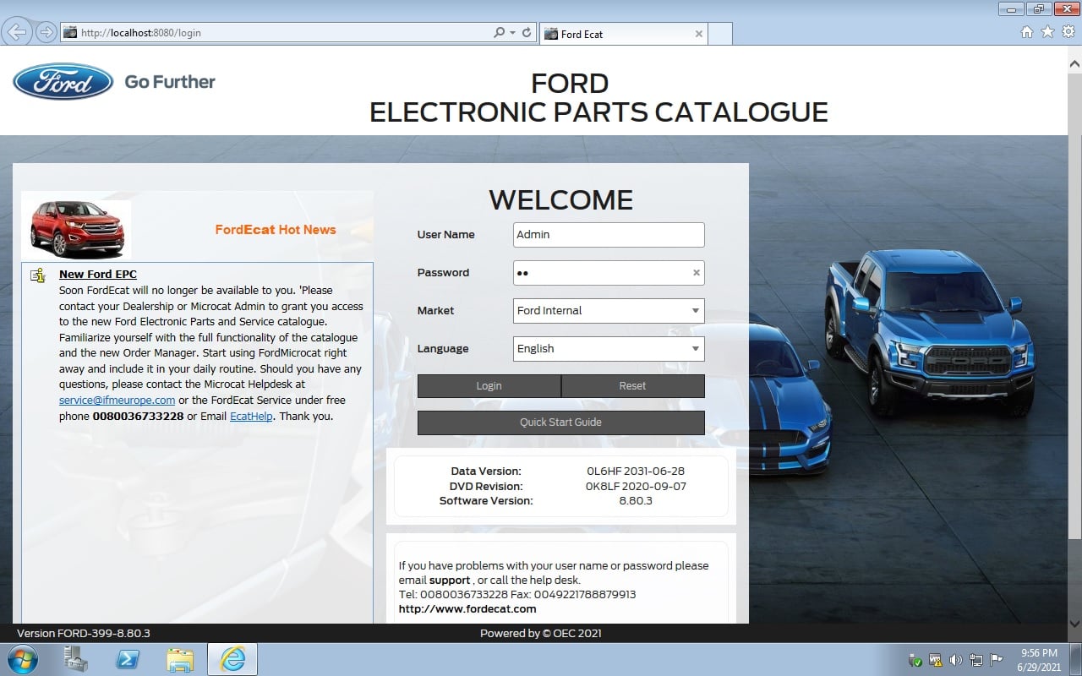Open the Language dropdown showing English
The image size is (1082, 676).
pos(609,349)
